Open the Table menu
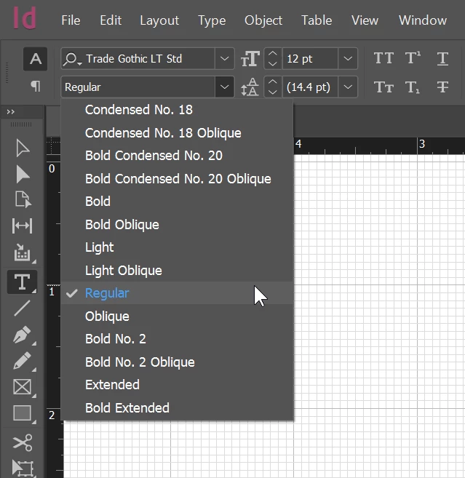465x478 pixels. [317, 20]
